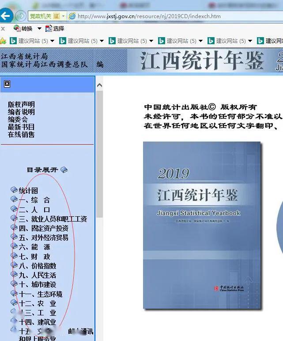Click the book icon beside 七、财 政
283x341 pixels.
coord(14,256)
